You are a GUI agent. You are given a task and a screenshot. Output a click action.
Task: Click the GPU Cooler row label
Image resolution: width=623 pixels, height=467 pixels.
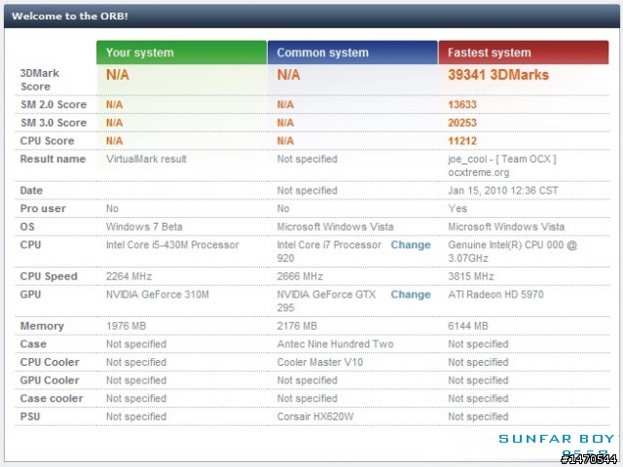[x=50, y=380]
